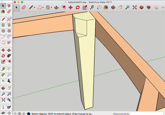Choose the Zoom magnifier in the top toolbar
The height and width of the screenshot is (115, 165).
(127, 8)
